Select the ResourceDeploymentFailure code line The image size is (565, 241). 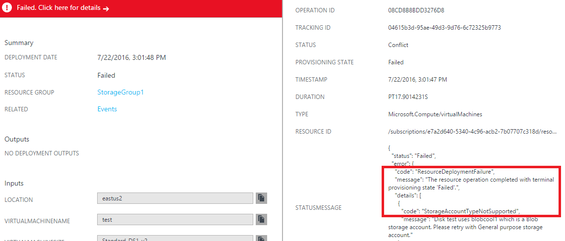[x=445, y=172]
